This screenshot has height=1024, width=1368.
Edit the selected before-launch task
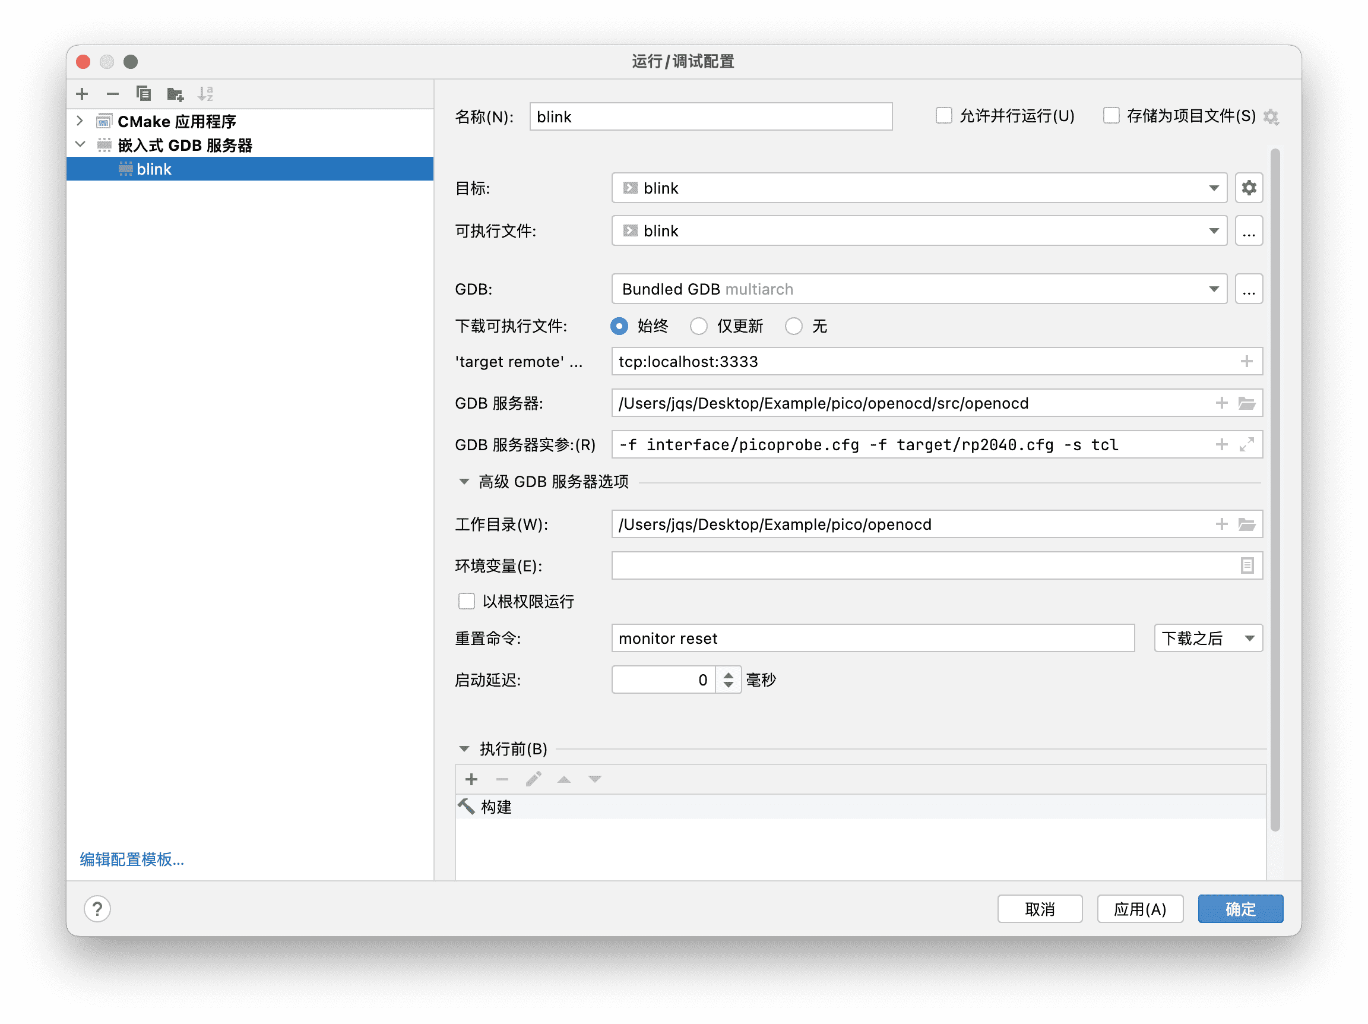click(x=533, y=780)
